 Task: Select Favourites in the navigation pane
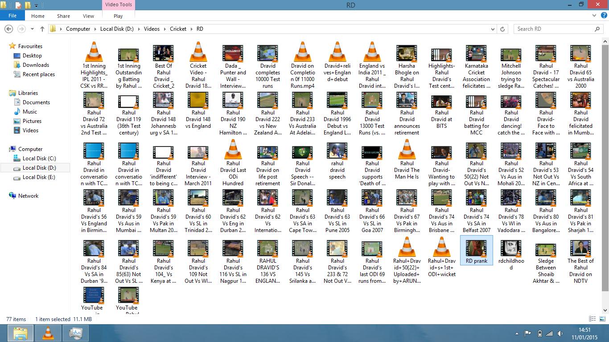(x=30, y=46)
